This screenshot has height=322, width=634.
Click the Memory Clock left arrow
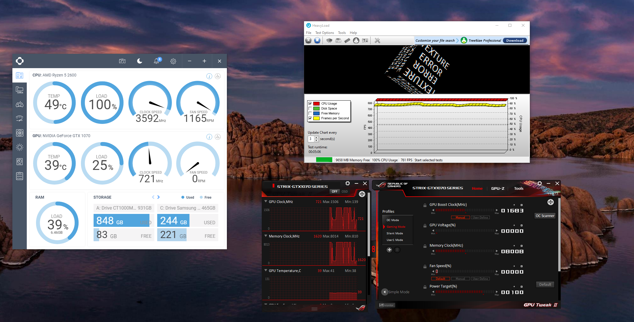click(x=433, y=251)
